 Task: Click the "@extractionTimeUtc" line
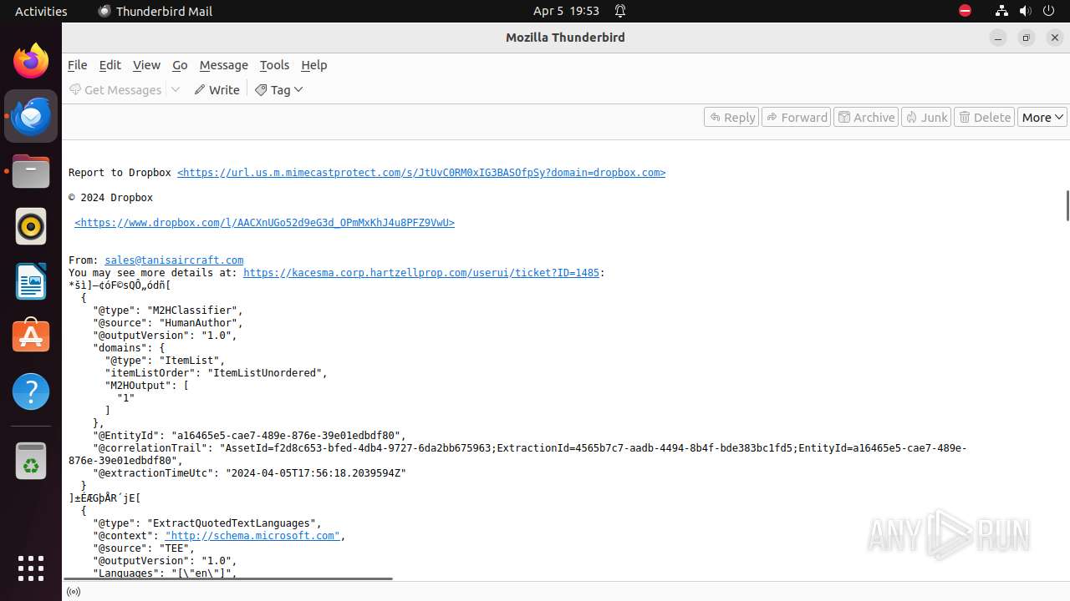pyautogui.click(x=249, y=473)
